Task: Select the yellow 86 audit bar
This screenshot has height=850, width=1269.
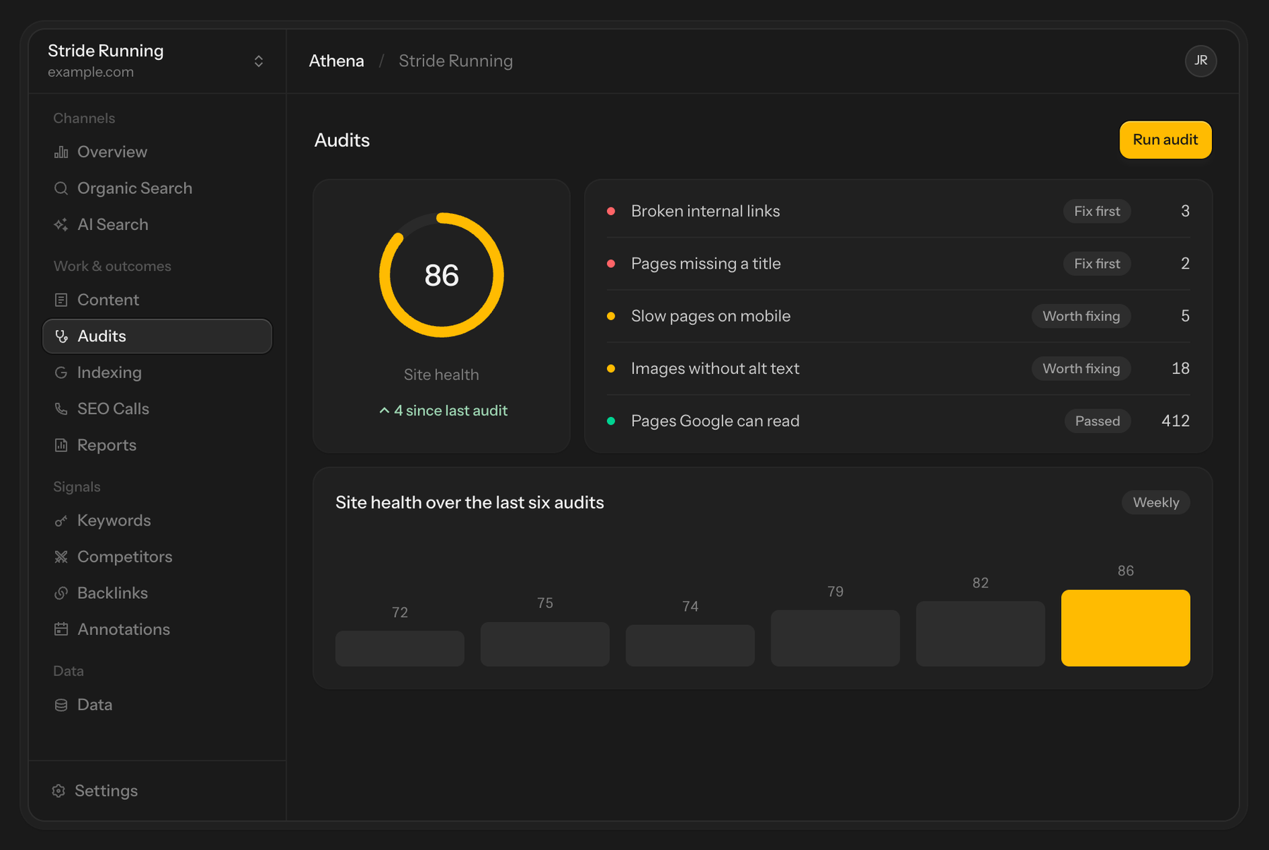Action: [x=1125, y=628]
